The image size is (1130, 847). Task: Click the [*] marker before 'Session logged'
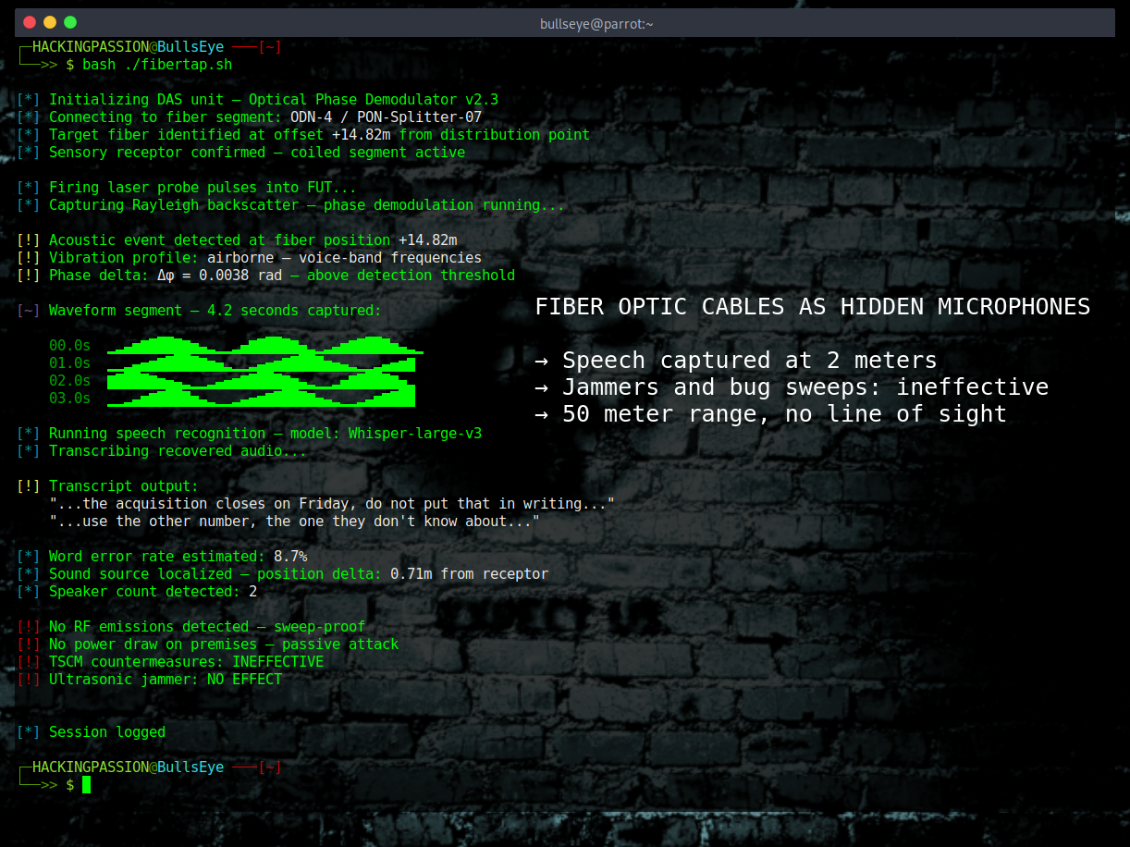(x=28, y=731)
